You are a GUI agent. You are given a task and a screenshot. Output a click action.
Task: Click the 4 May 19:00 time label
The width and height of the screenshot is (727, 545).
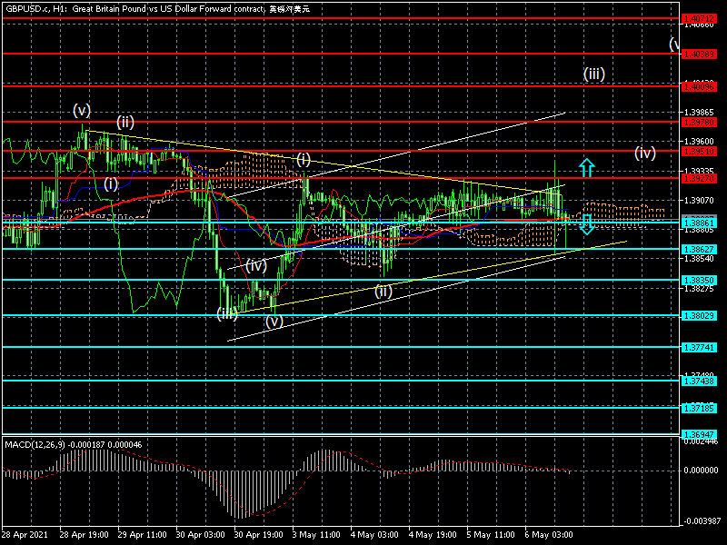(x=433, y=535)
